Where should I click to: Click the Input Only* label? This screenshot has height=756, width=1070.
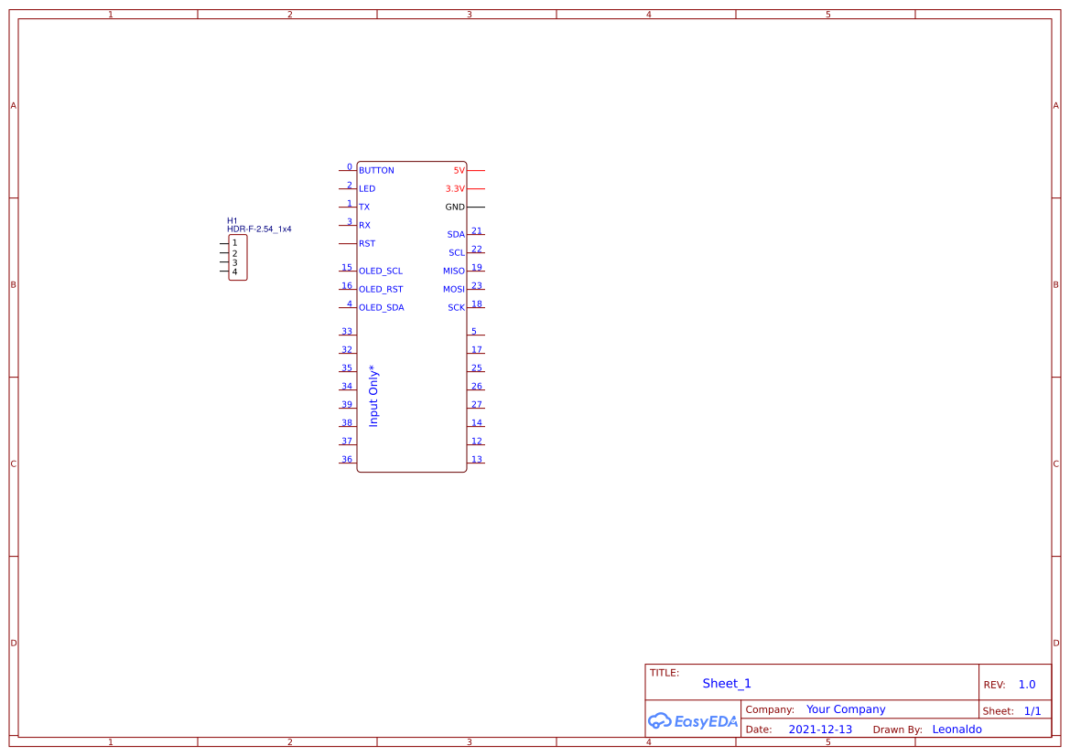point(373,395)
